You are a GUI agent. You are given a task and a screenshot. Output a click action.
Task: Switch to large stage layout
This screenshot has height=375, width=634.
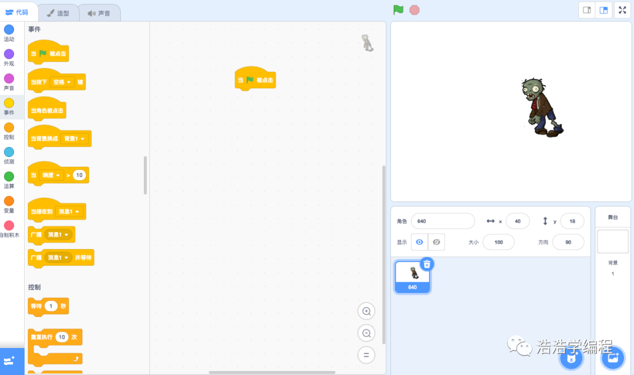(603, 10)
